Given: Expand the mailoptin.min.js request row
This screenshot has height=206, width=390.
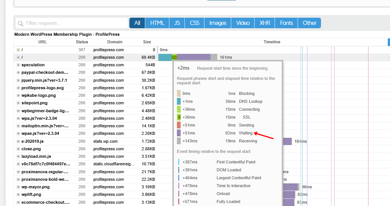Looking at the screenshot, I should (18, 126).
